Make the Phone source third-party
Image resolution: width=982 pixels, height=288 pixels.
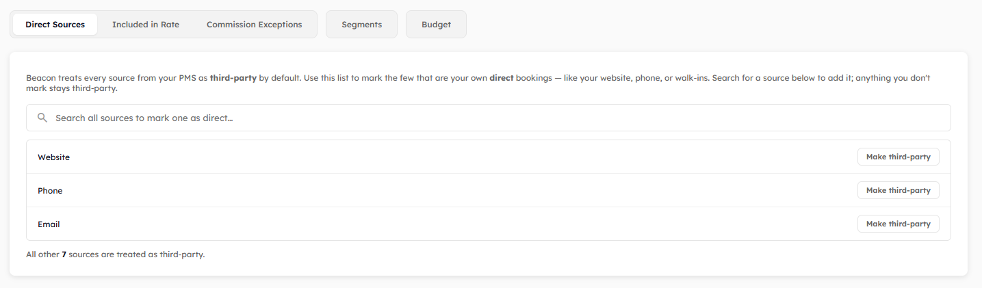coord(898,190)
